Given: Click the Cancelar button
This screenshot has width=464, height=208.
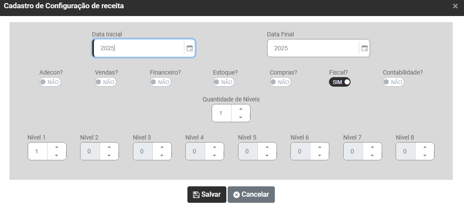Looking at the screenshot, I should [x=251, y=195].
